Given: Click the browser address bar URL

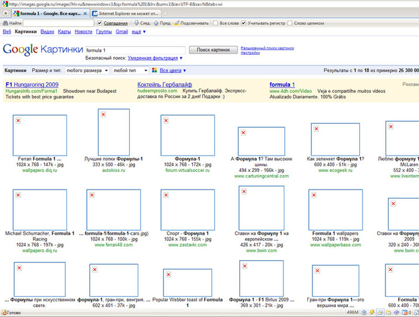Looking at the screenshot, I should click(x=116, y=4).
